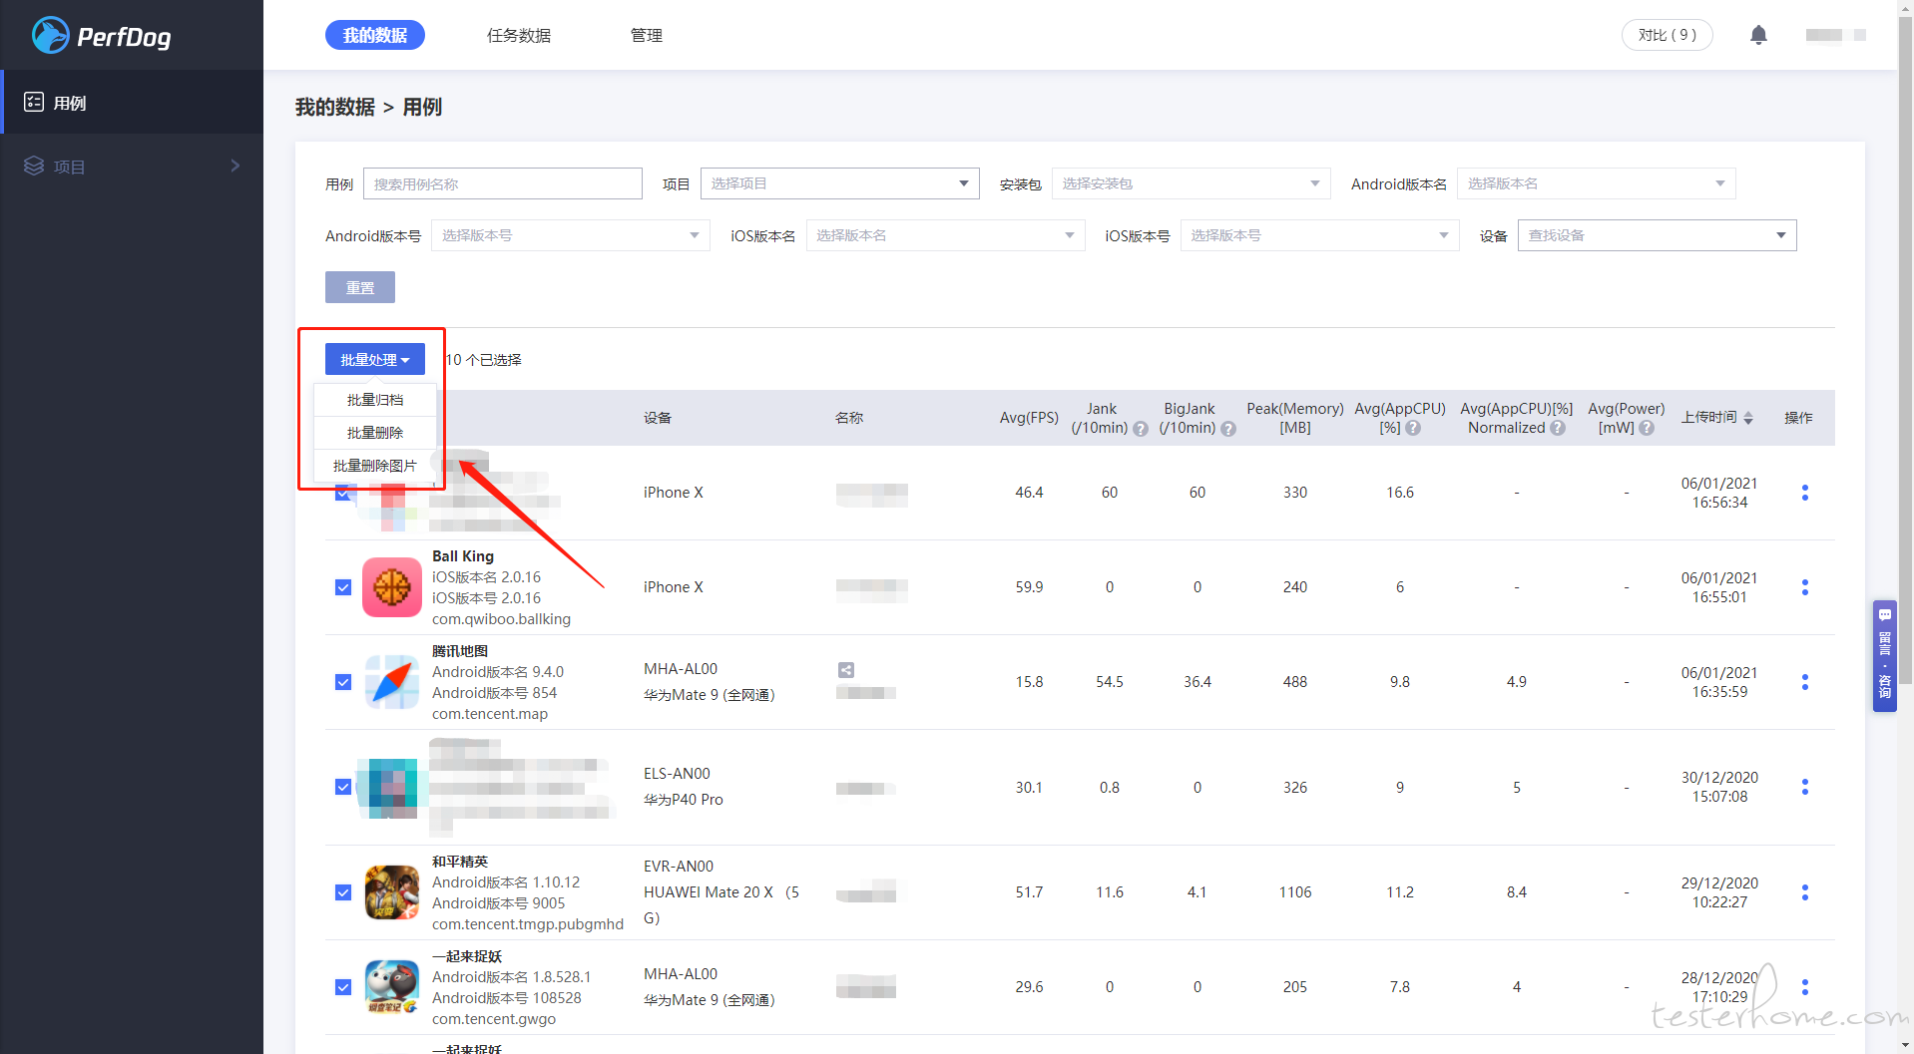
Task: Click the 重置 reset button
Action: 360,287
